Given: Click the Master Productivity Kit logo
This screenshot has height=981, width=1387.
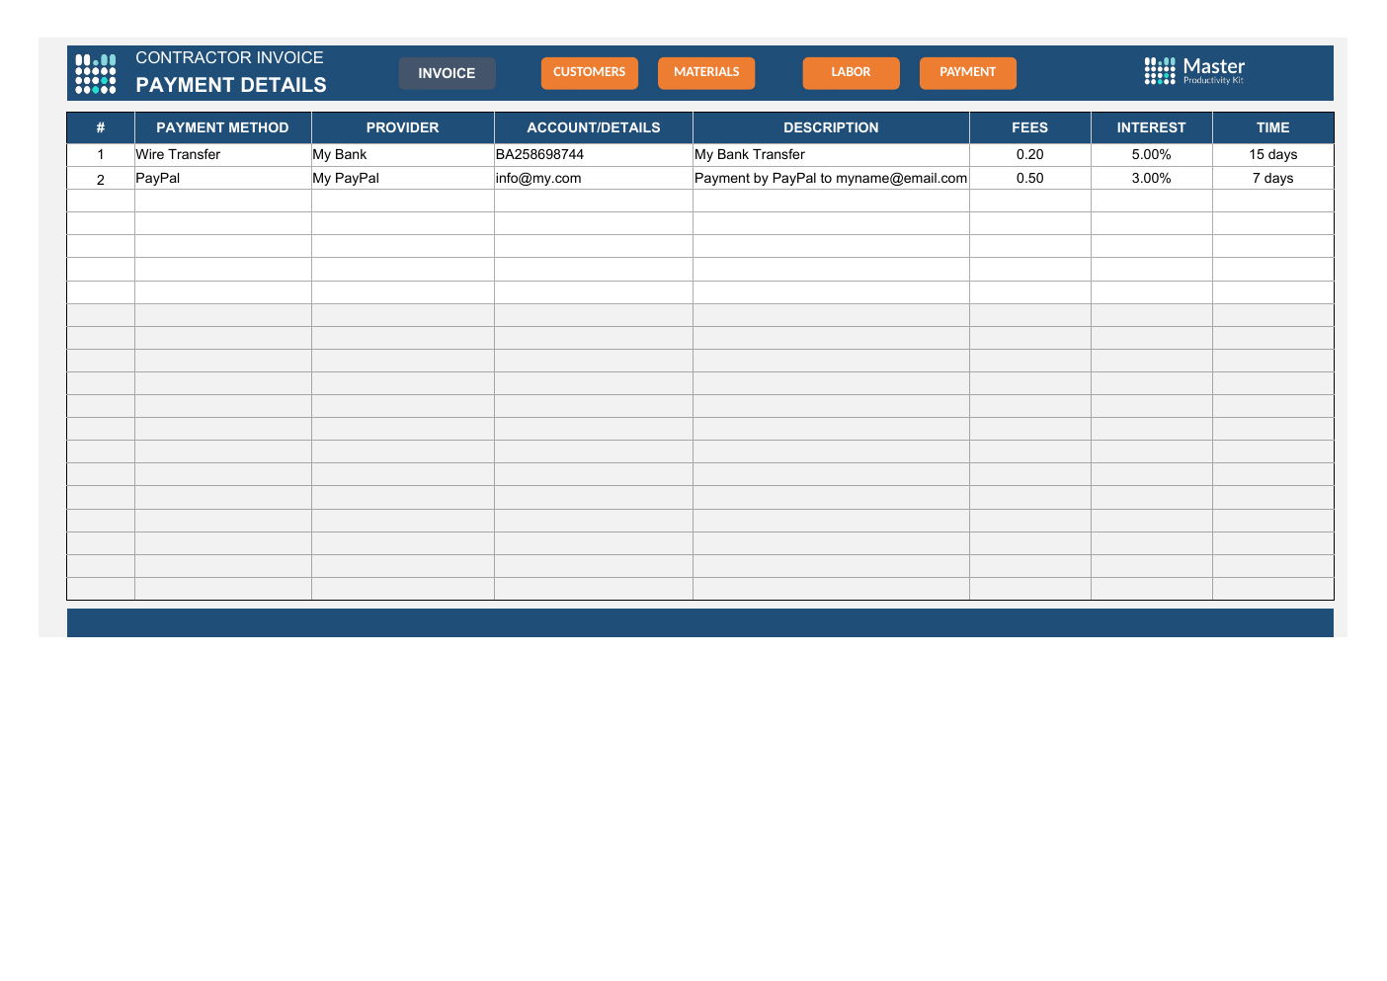Looking at the screenshot, I should 1194,71.
